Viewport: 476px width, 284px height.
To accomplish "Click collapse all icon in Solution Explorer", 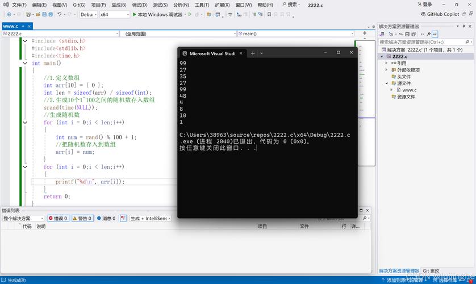I will click(x=407, y=34).
